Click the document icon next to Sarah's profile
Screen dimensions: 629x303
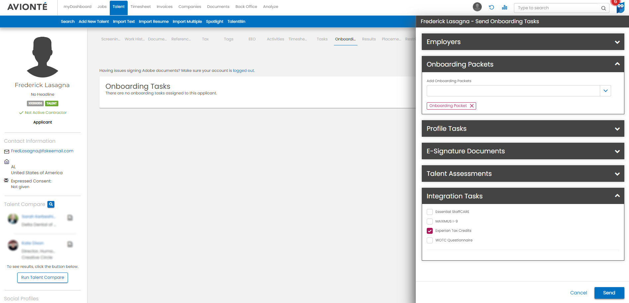(x=70, y=217)
